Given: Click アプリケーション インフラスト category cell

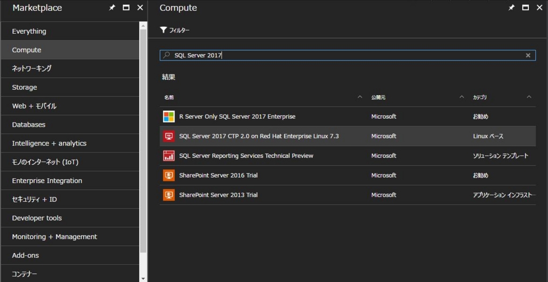Looking at the screenshot, I should point(504,195).
